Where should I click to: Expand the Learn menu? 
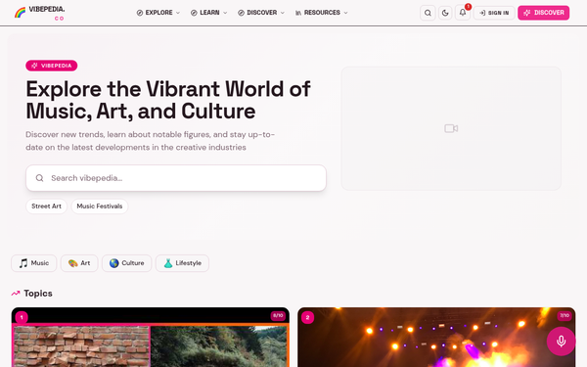(209, 13)
